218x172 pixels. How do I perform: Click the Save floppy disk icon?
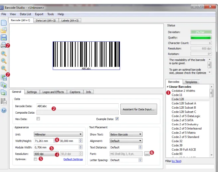tap(4, 37)
